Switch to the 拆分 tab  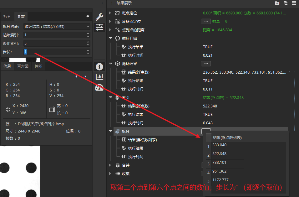tap(7, 16)
